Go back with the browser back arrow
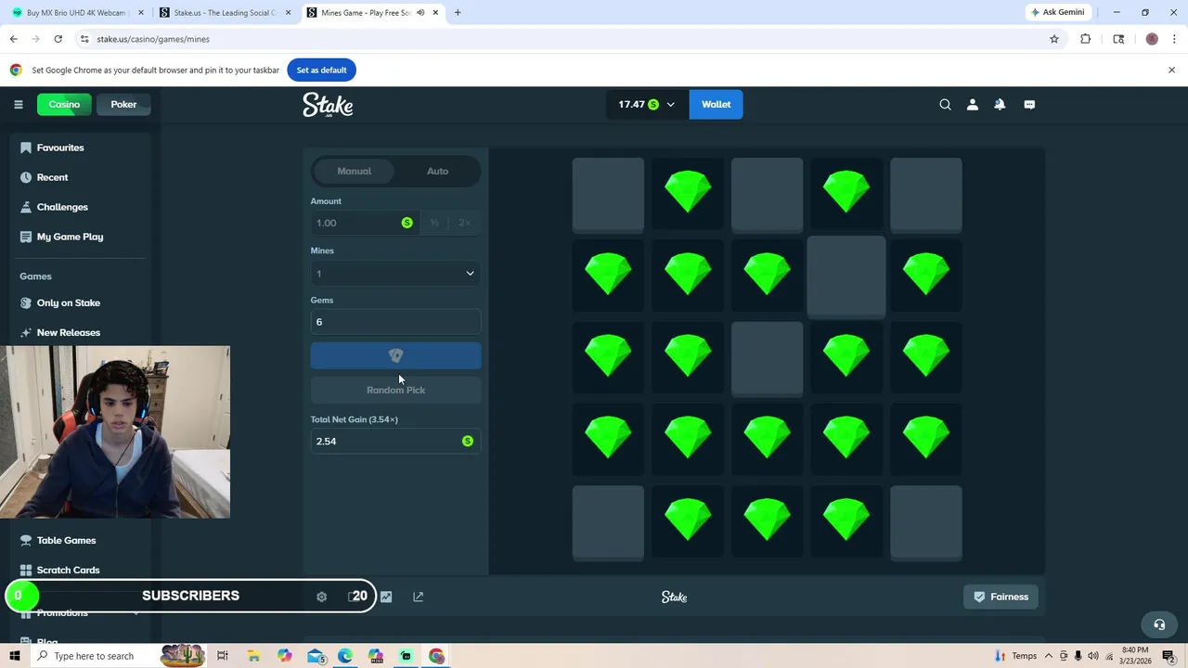The height and width of the screenshot is (668, 1188). [13, 39]
